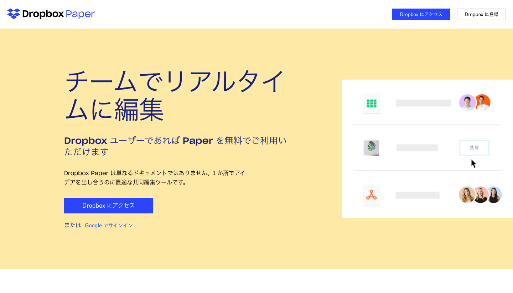Click the title placeholder on the PDF row

pyautogui.click(x=417, y=195)
